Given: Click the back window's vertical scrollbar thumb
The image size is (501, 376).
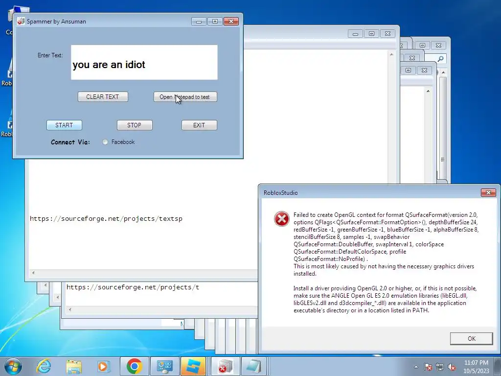Looking at the screenshot, I should (x=443, y=128).
